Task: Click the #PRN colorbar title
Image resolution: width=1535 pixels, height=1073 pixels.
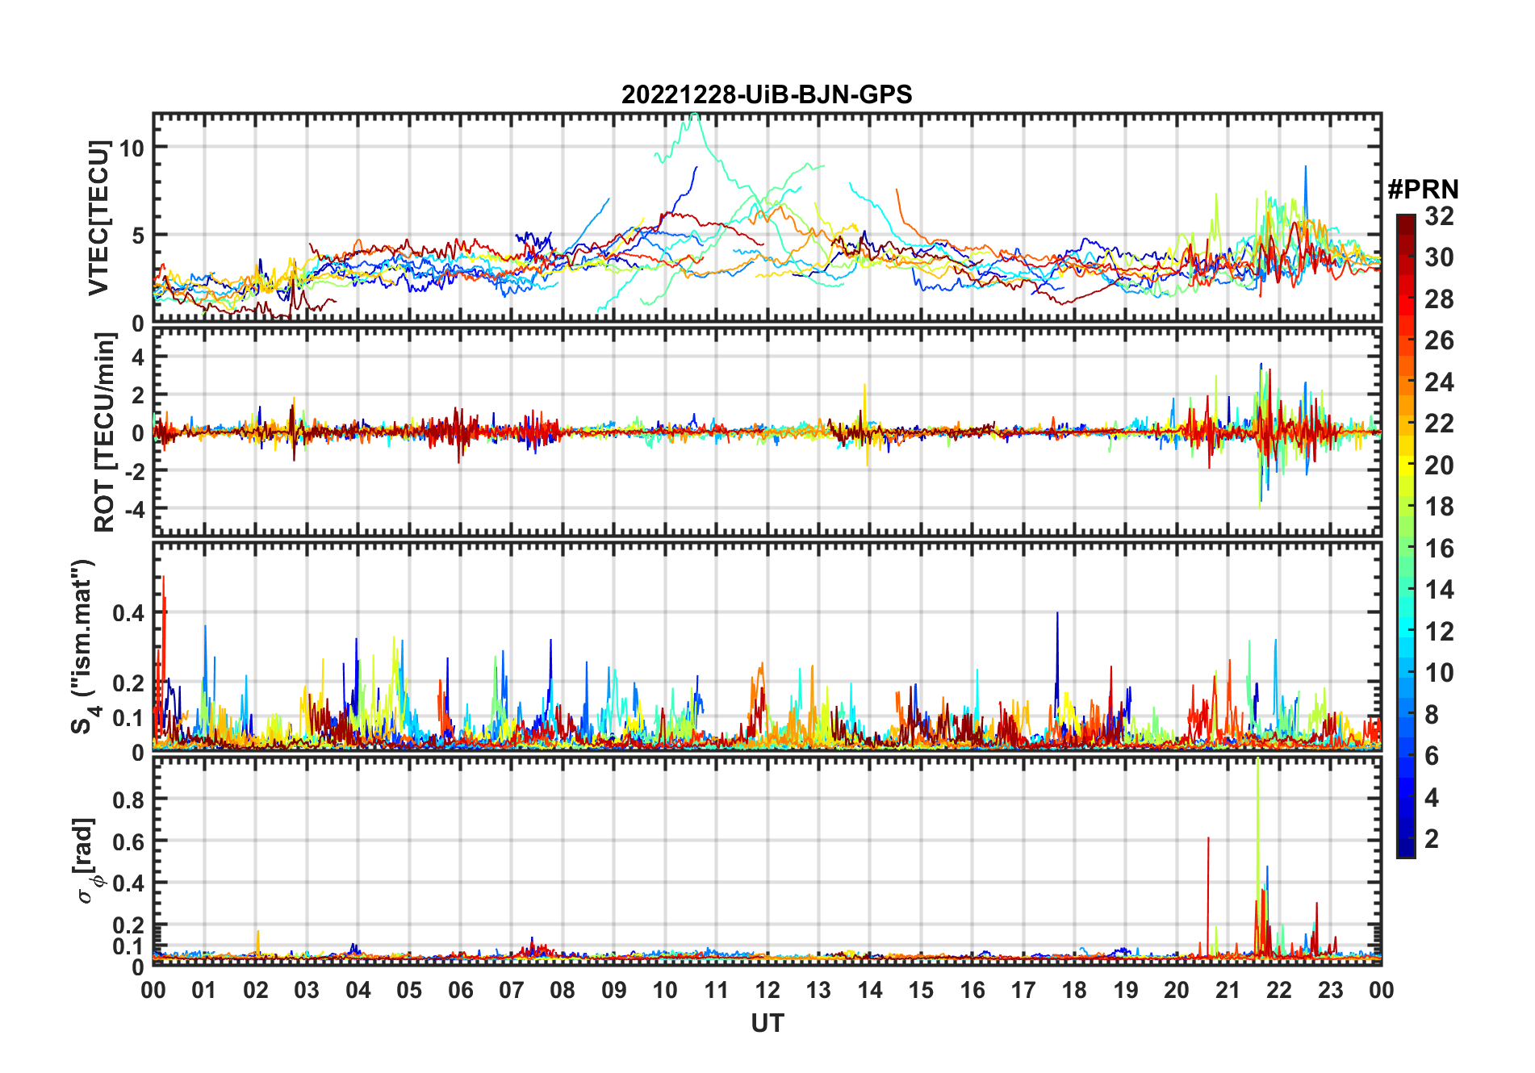Action: pyautogui.click(x=1423, y=190)
